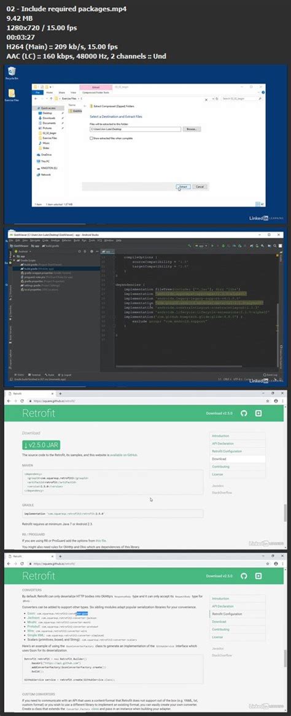The height and width of the screenshot is (716, 291).
Task: Open Contributing on Retrofit Download page sidebar
Action: (220, 466)
